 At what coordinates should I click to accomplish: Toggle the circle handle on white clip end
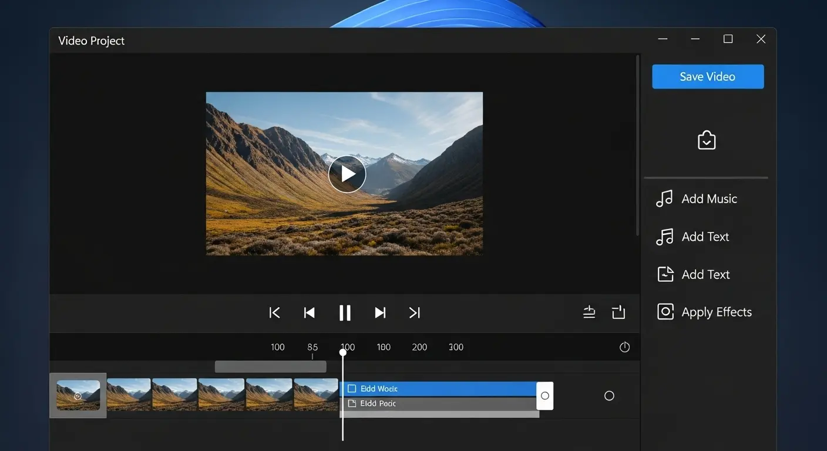pos(544,396)
